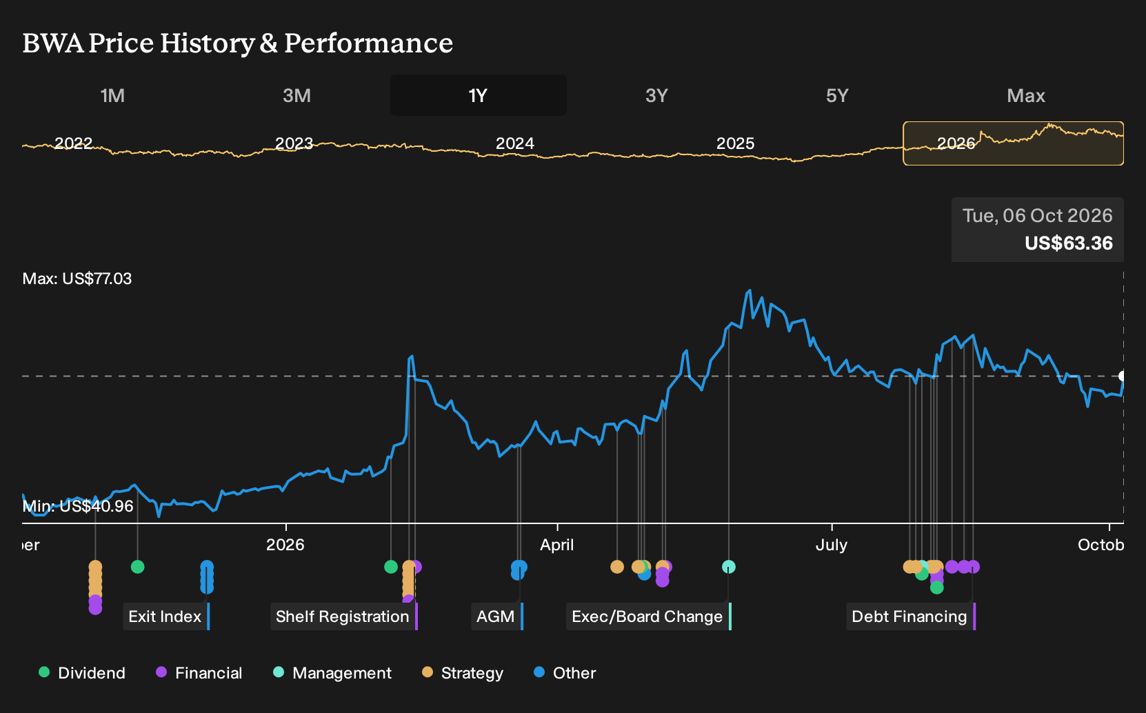Click the blue Other marker stack above Exit Index
Screen dimensions: 1146x713
pyautogui.click(x=207, y=576)
